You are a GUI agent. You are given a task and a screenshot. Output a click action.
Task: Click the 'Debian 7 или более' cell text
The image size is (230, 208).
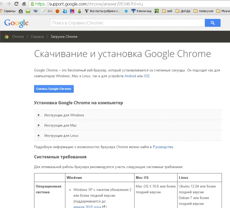[194, 198]
